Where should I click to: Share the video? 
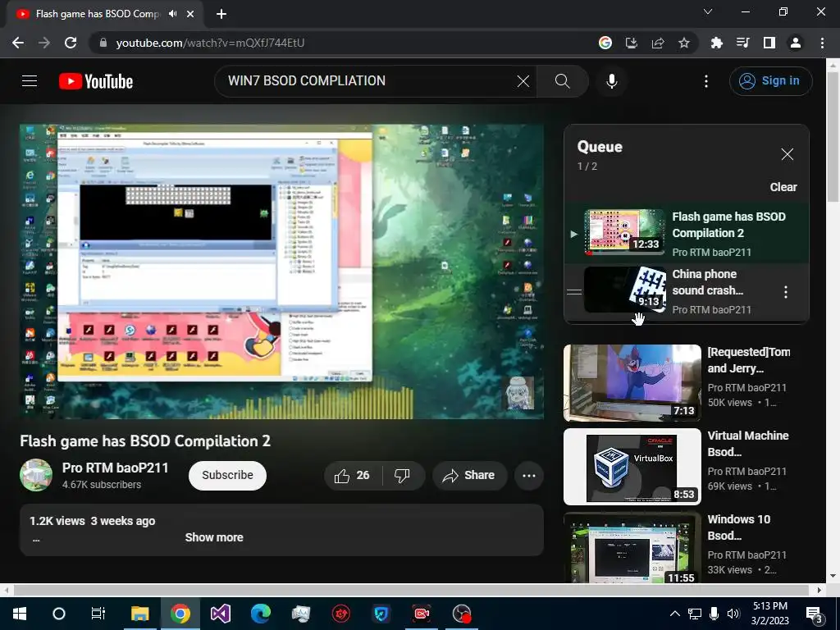click(468, 475)
